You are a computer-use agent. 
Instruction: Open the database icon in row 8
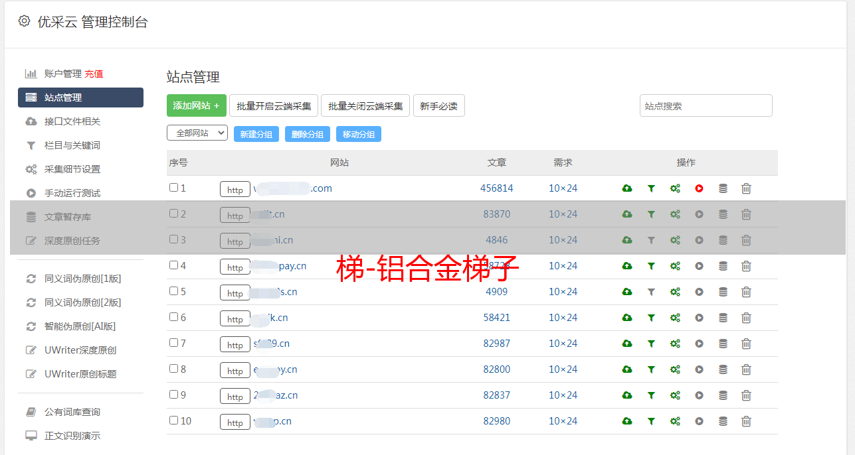[723, 369]
